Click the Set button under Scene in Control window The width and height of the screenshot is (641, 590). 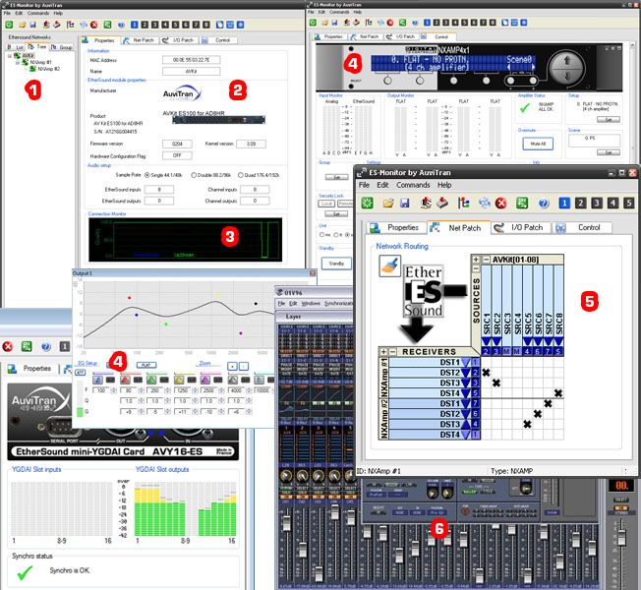[609, 152]
